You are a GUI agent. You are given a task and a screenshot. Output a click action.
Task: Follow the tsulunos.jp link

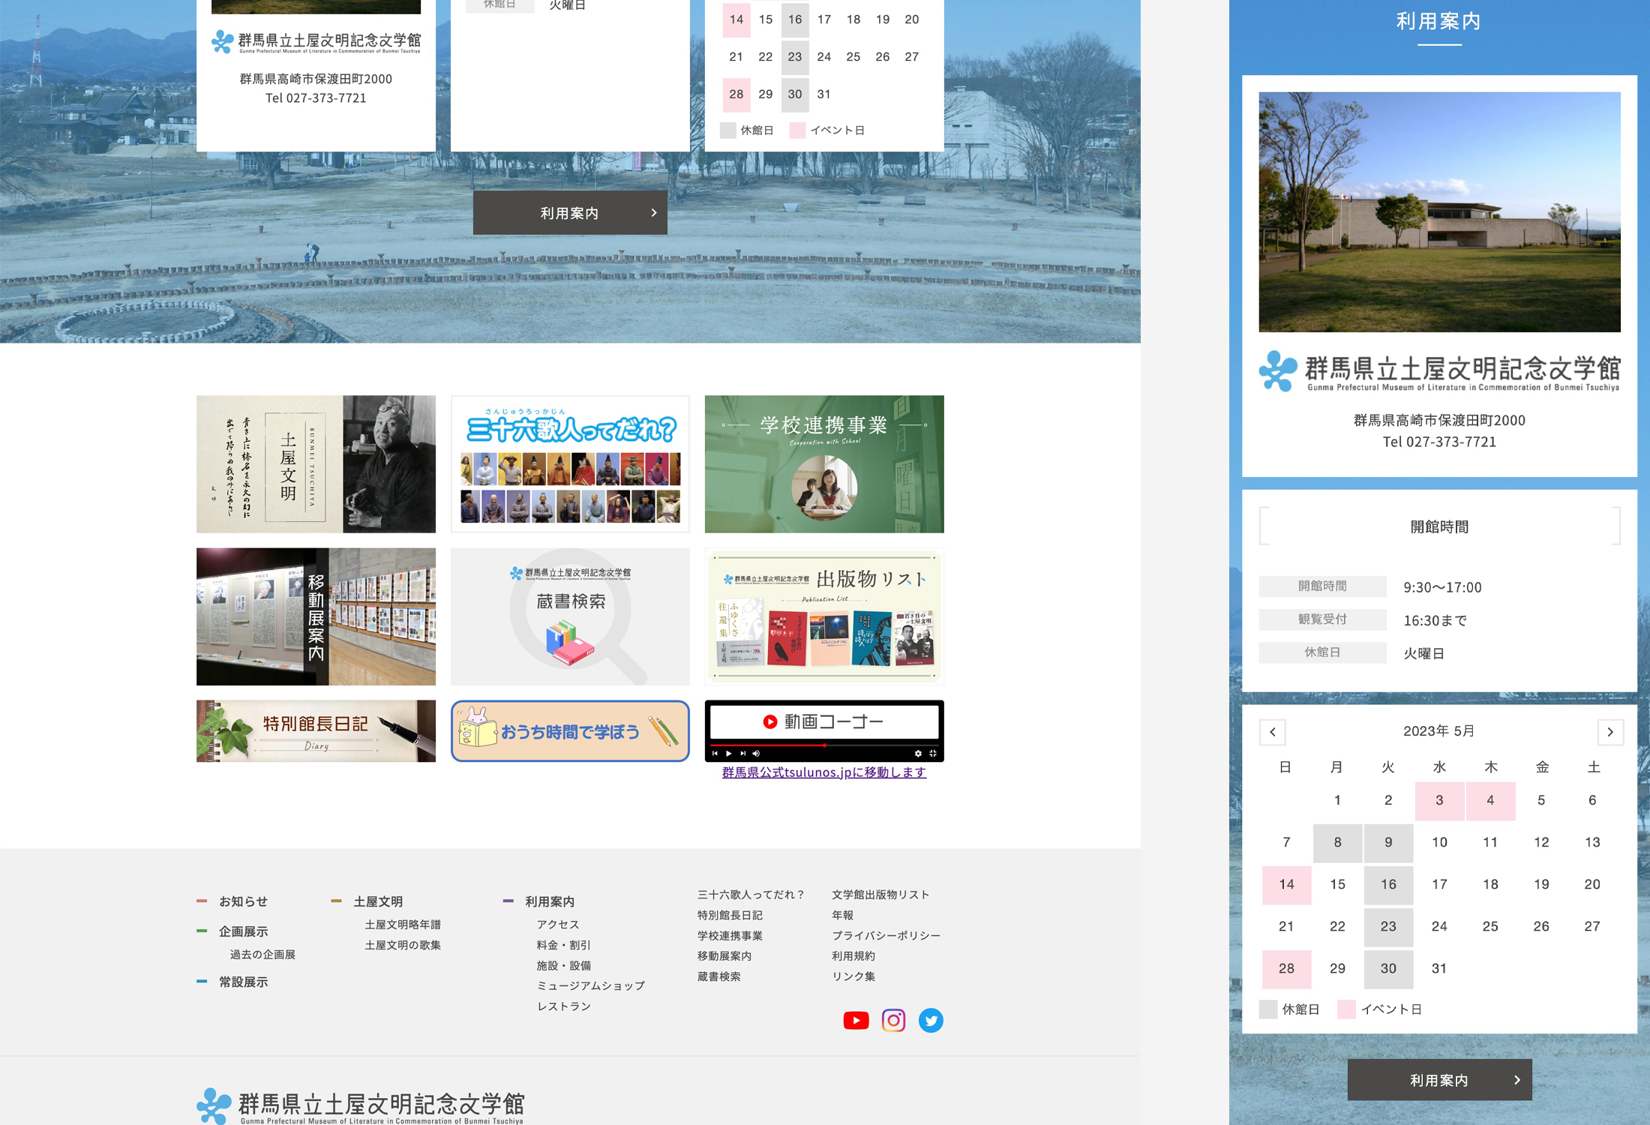pos(824,772)
